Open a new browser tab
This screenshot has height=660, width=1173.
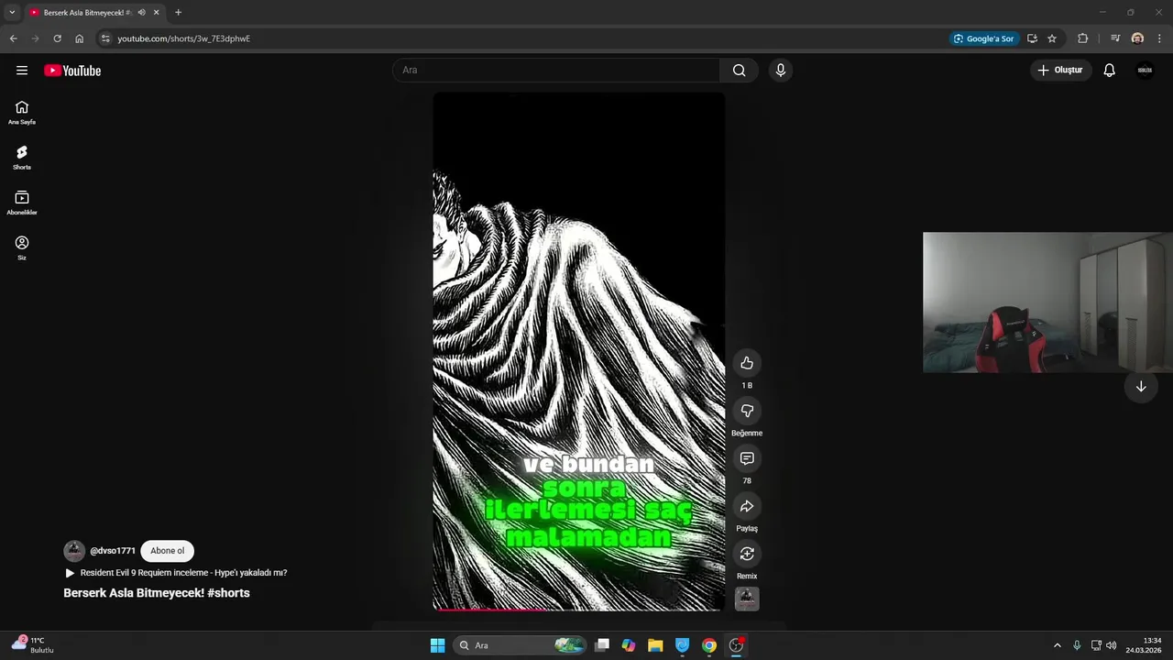tap(178, 13)
